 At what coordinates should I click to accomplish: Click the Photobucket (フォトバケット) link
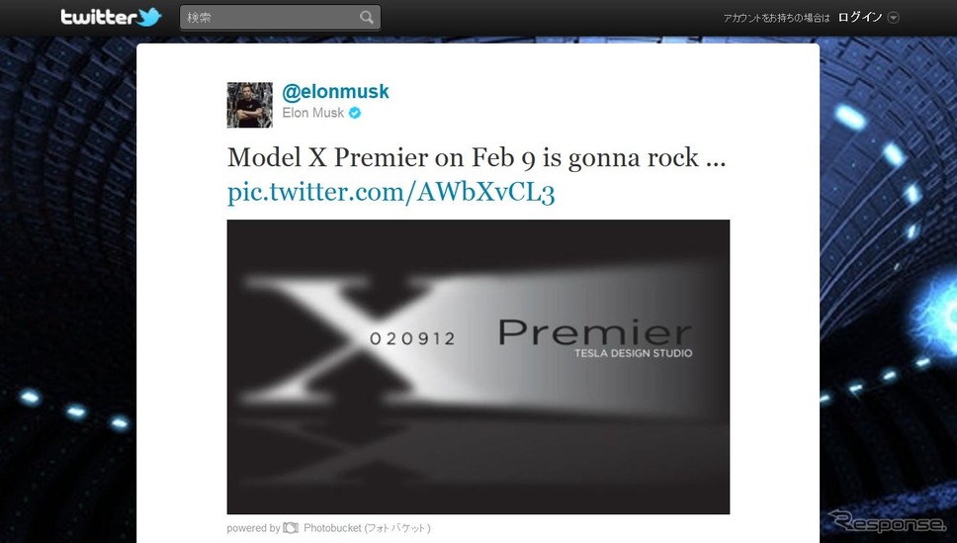[367, 528]
